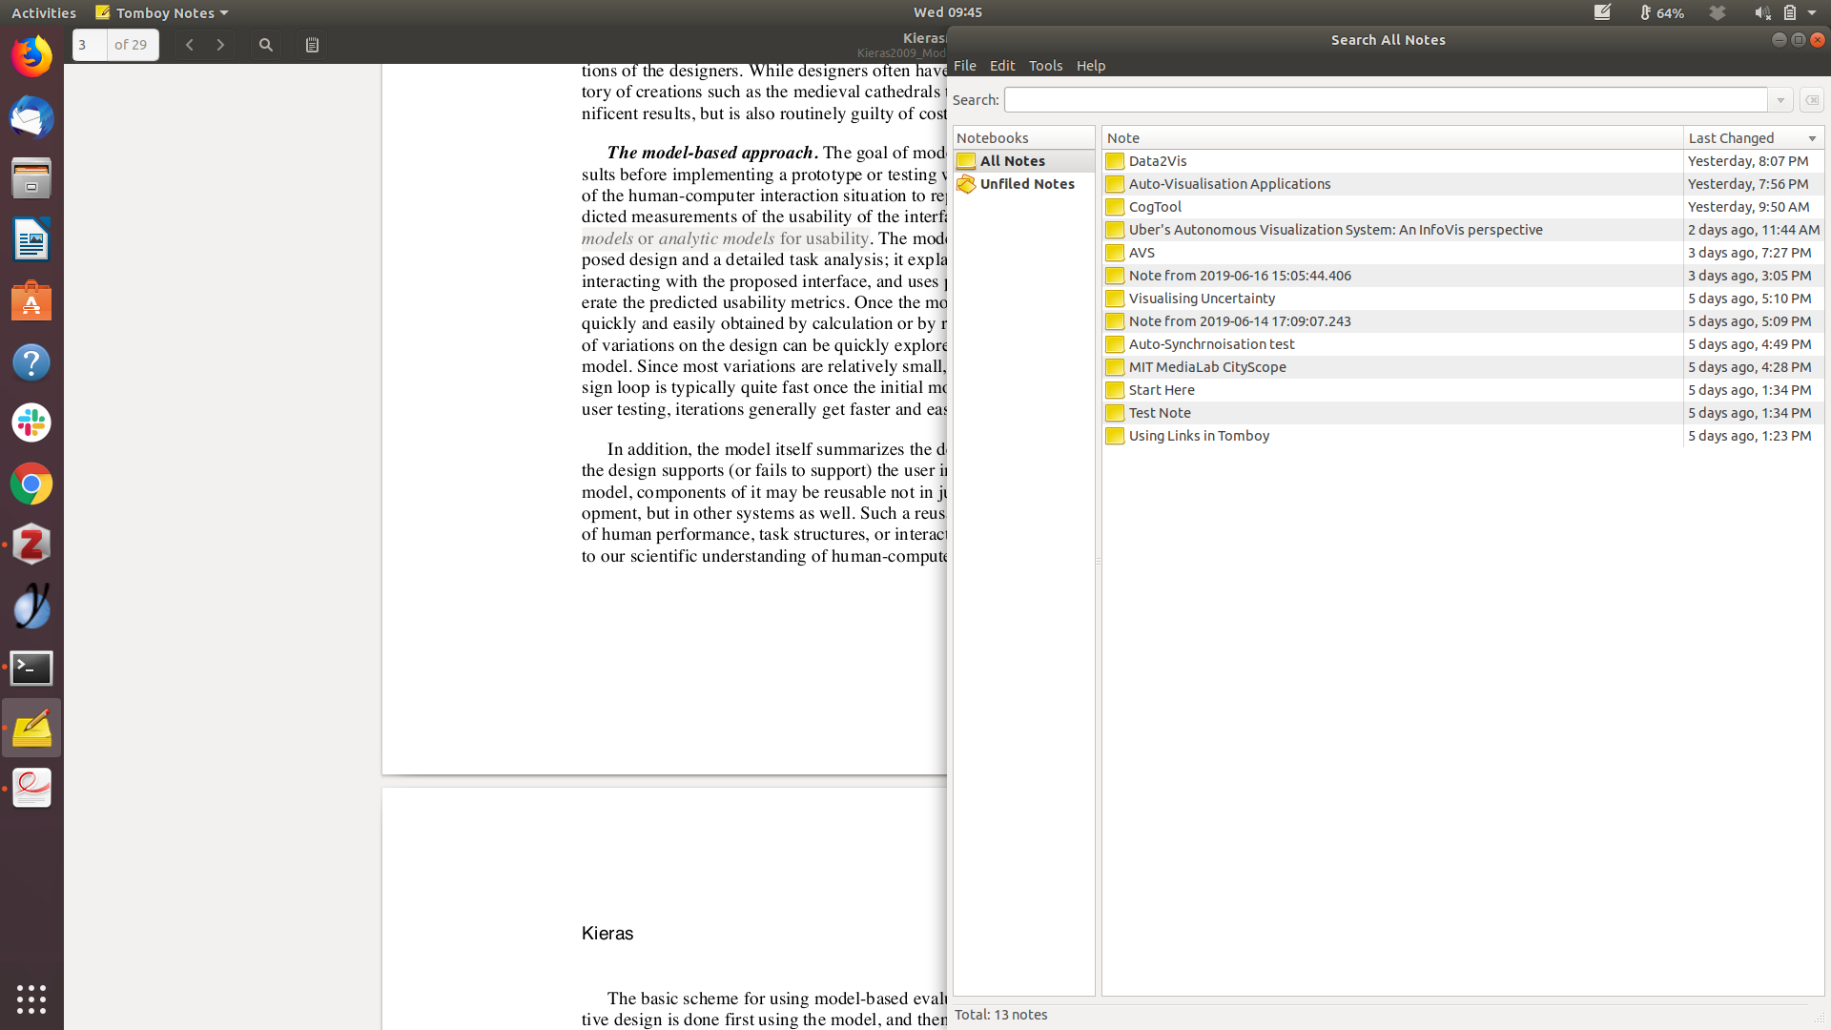Image resolution: width=1831 pixels, height=1030 pixels.
Task: Click the PDF viewer search magnifier icon
Action: point(266,45)
